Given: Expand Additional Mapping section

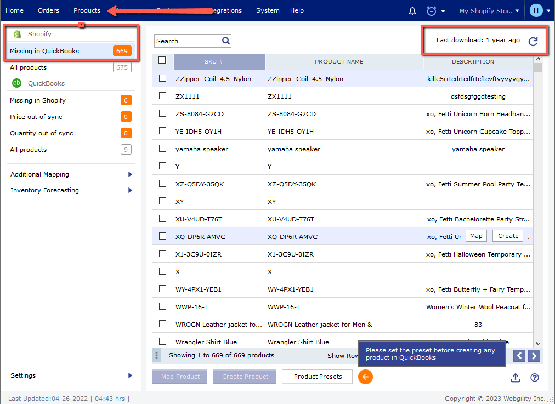Looking at the screenshot, I should [131, 174].
